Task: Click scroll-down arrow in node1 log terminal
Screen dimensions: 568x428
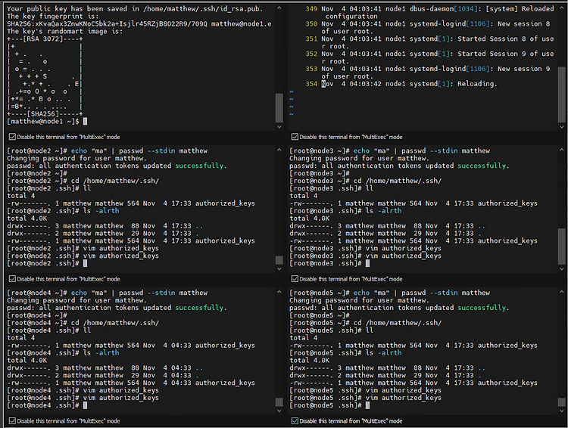Action: coord(561,127)
